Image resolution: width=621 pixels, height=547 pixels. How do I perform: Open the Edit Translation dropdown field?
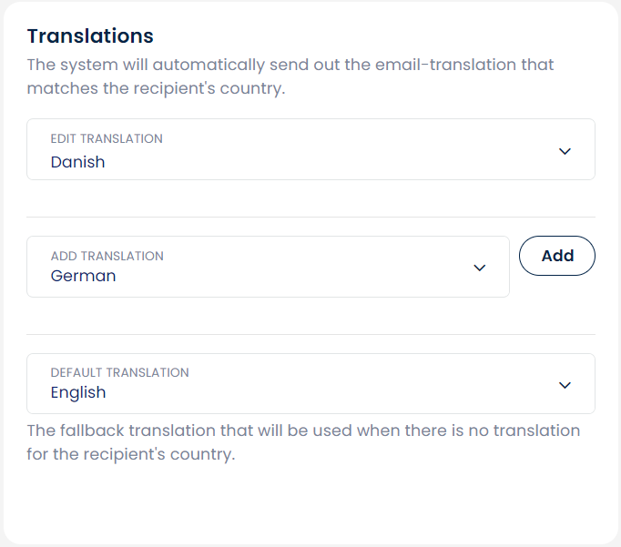[310, 149]
